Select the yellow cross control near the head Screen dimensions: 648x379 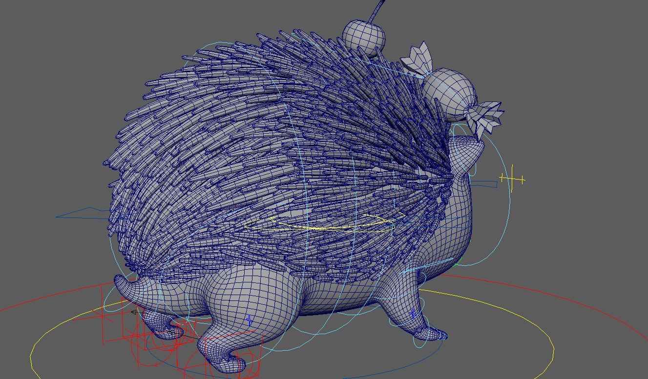pyautogui.click(x=512, y=180)
